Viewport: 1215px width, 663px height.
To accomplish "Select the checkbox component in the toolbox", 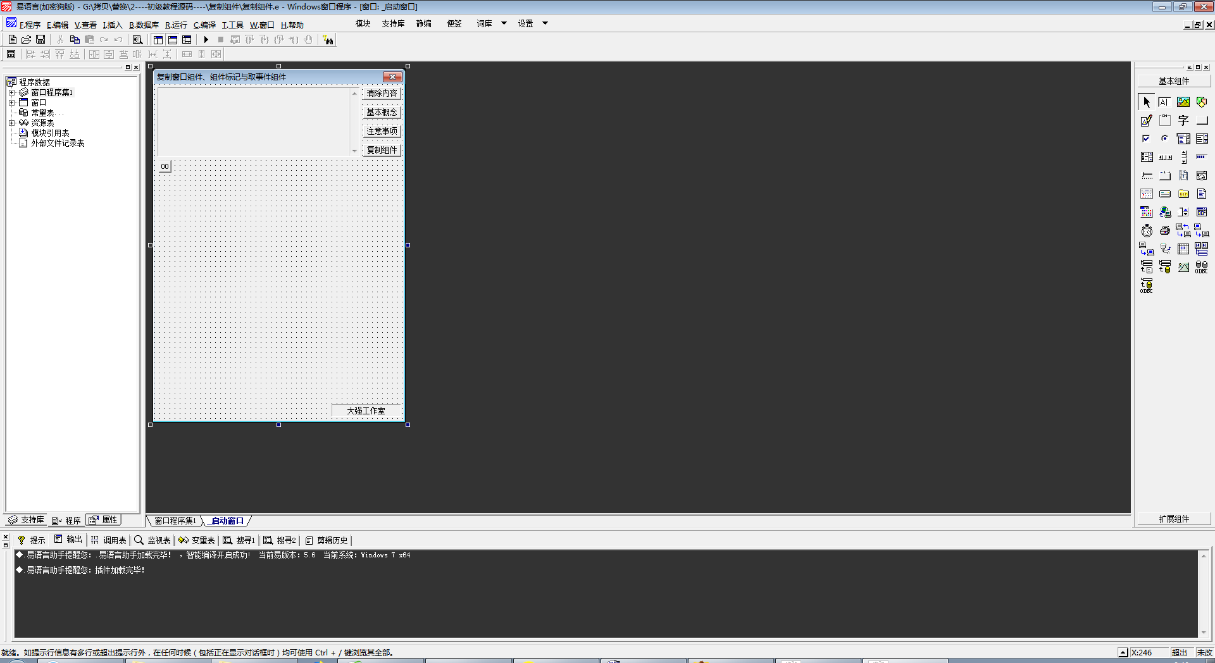I will pos(1146,139).
